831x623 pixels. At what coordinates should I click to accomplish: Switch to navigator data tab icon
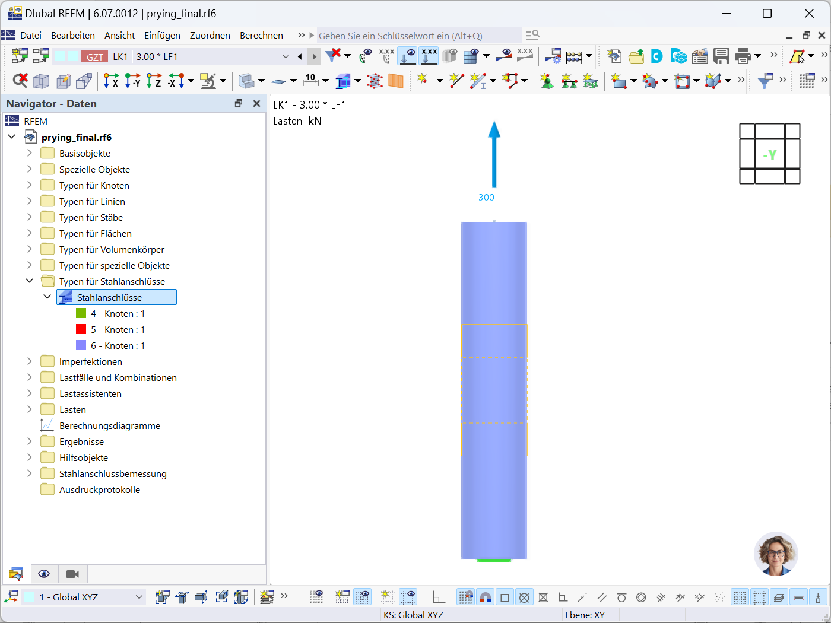coord(16,574)
